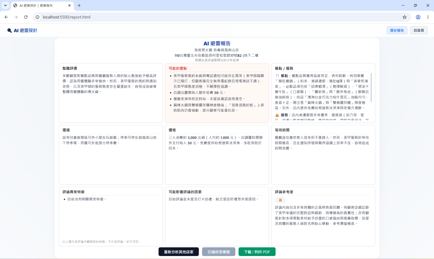Click the 環境 heading
The image size is (434, 259).
pyautogui.click(x=66, y=130)
